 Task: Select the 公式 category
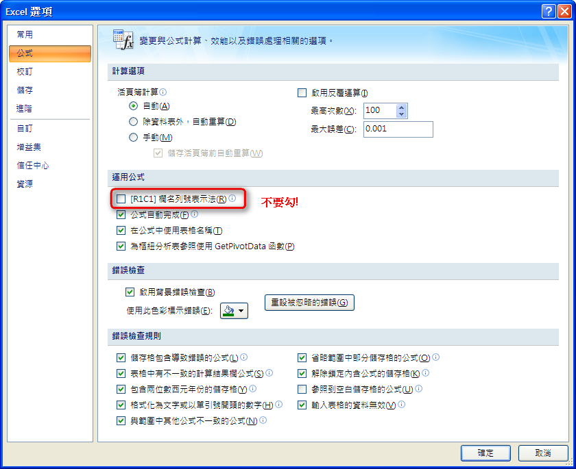coord(49,53)
